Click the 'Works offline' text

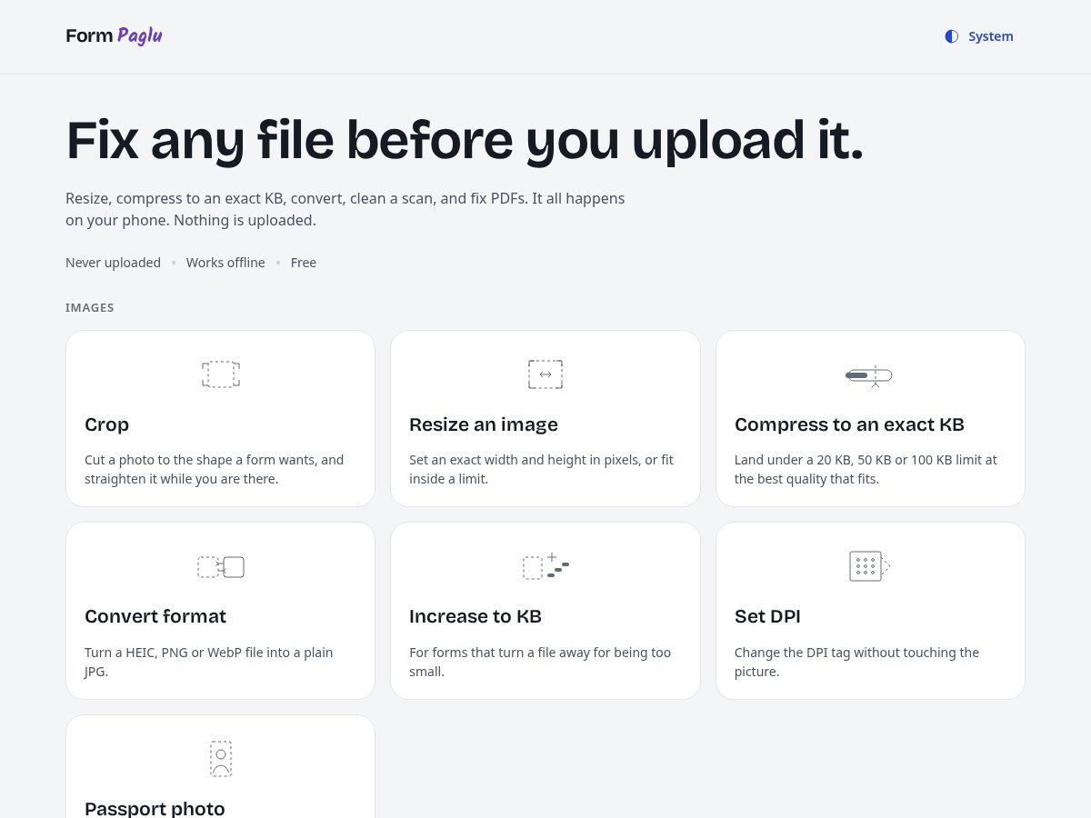tap(225, 263)
